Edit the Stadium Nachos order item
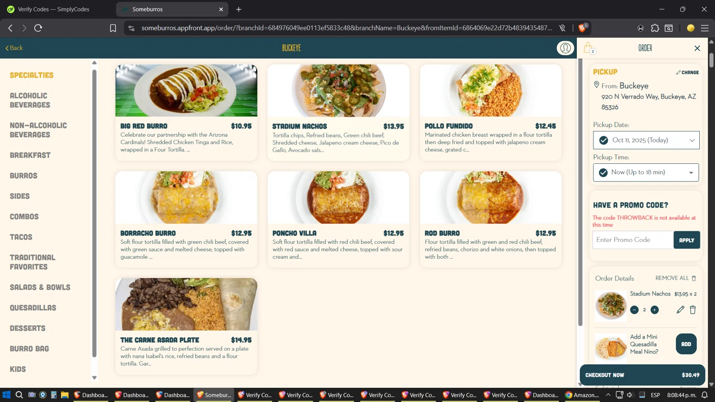 tap(680, 310)
